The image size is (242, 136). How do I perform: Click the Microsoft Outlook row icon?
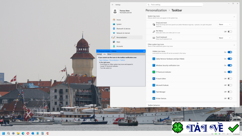point(154,85)
